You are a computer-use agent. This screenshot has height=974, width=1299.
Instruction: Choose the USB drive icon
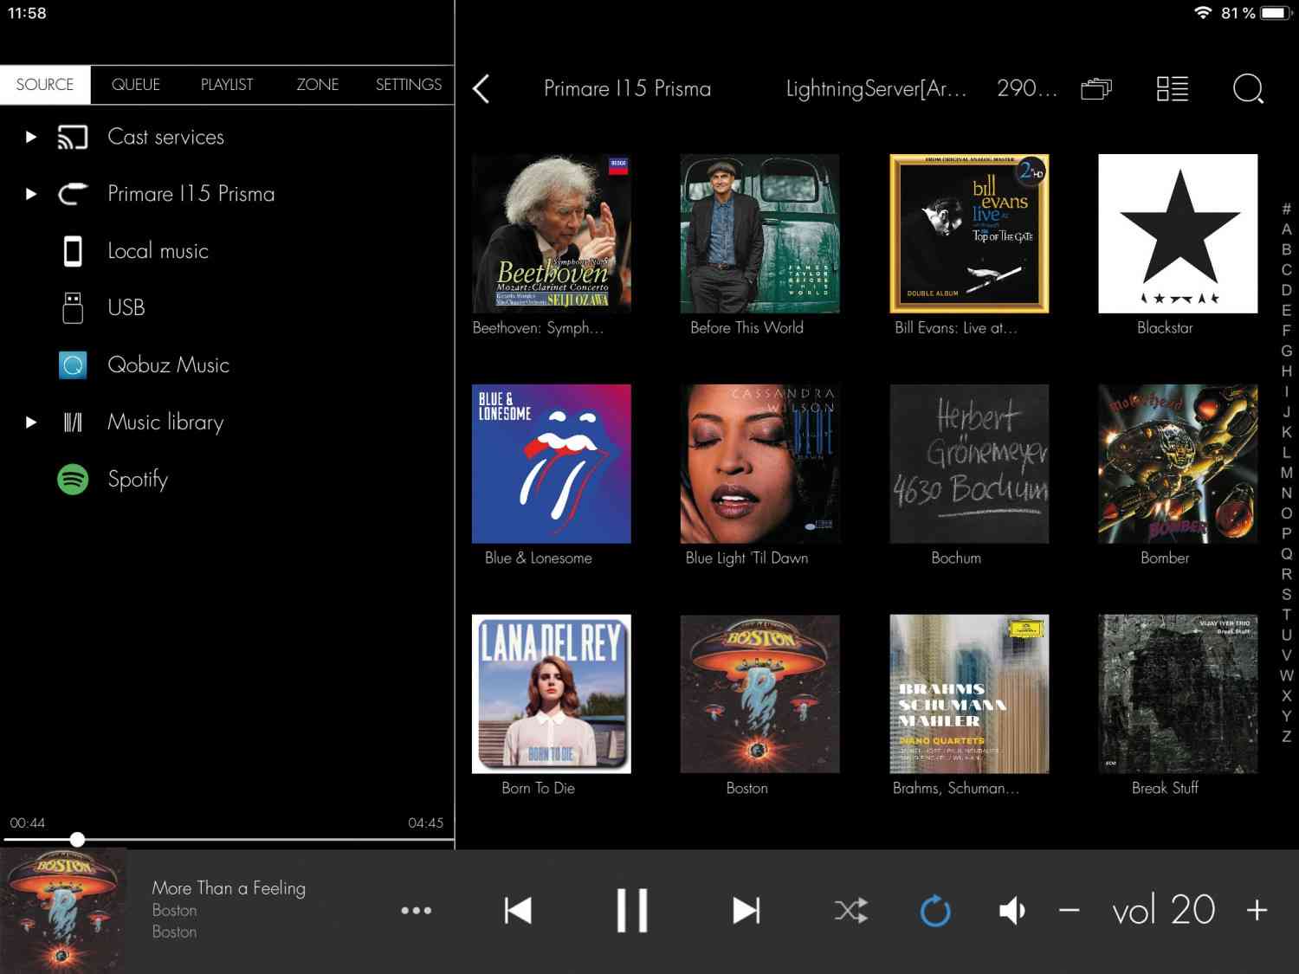(73, 307)
